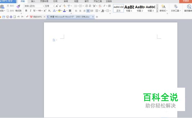Click the clear formatting eraser icon
The image size is (192, 118).
click(65, 6)
